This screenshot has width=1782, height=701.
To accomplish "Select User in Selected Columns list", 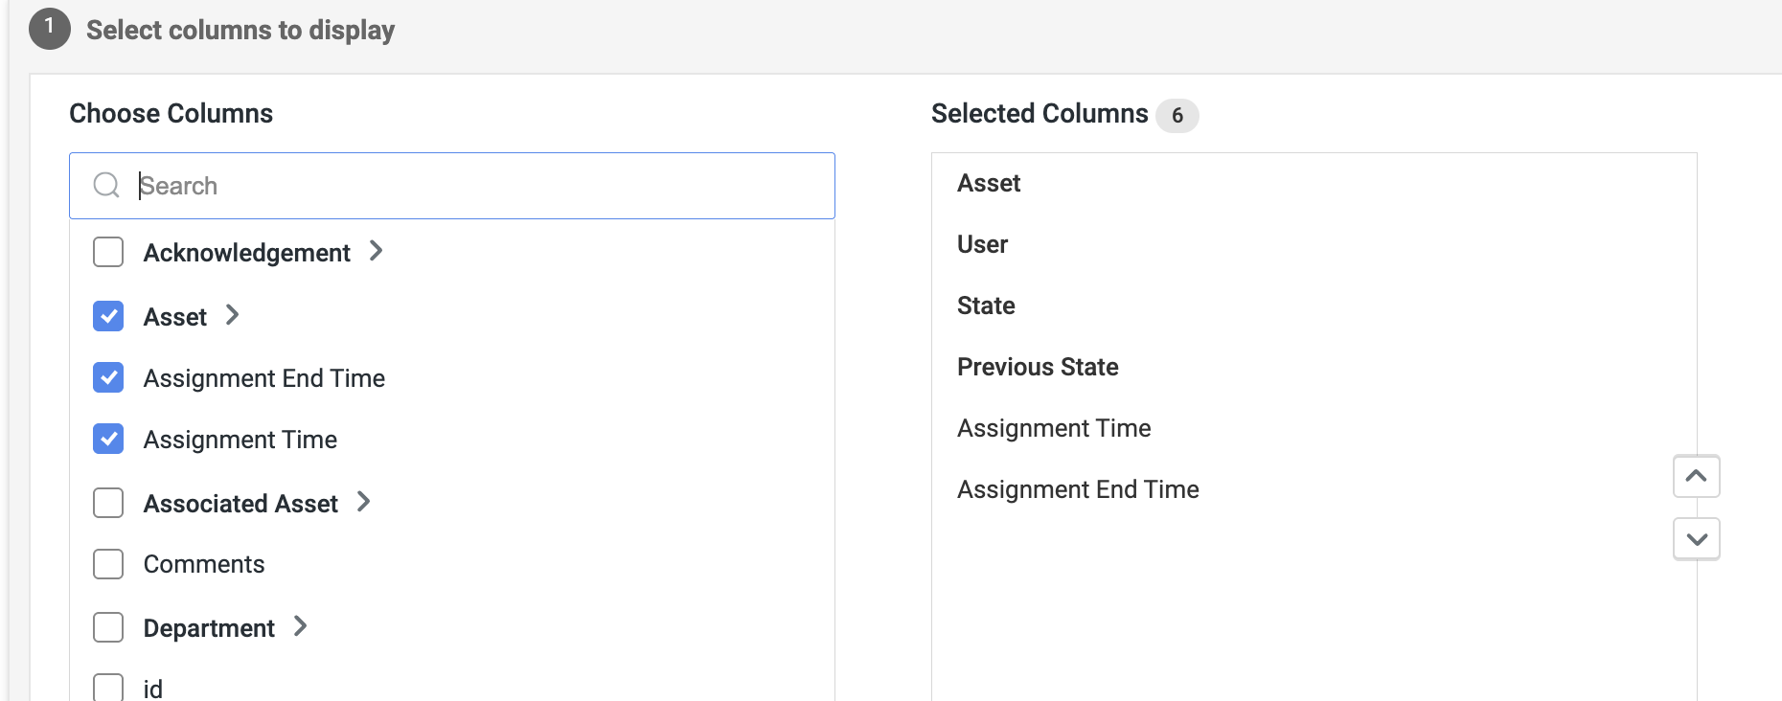I will pyautogui.click(x=982, y=244).
